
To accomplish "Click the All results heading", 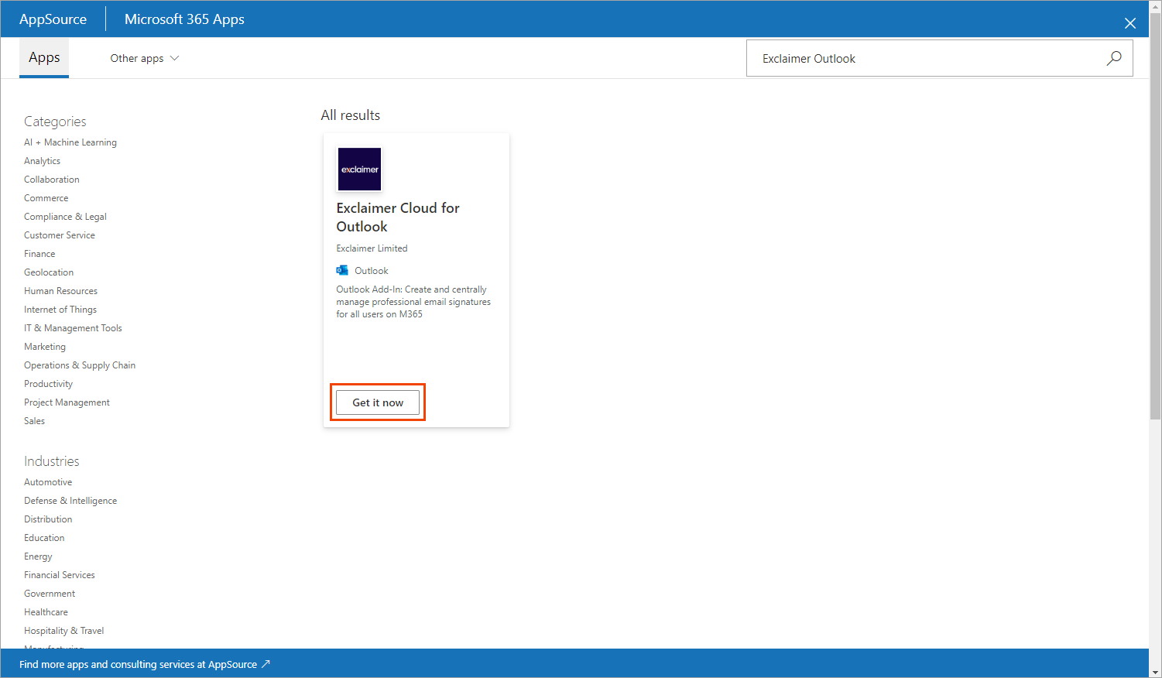I will click(x=351, y=115).
